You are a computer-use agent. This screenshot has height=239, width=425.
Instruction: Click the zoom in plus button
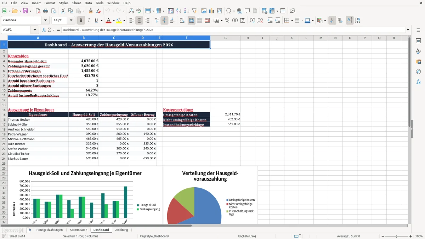tap(411, 236)
